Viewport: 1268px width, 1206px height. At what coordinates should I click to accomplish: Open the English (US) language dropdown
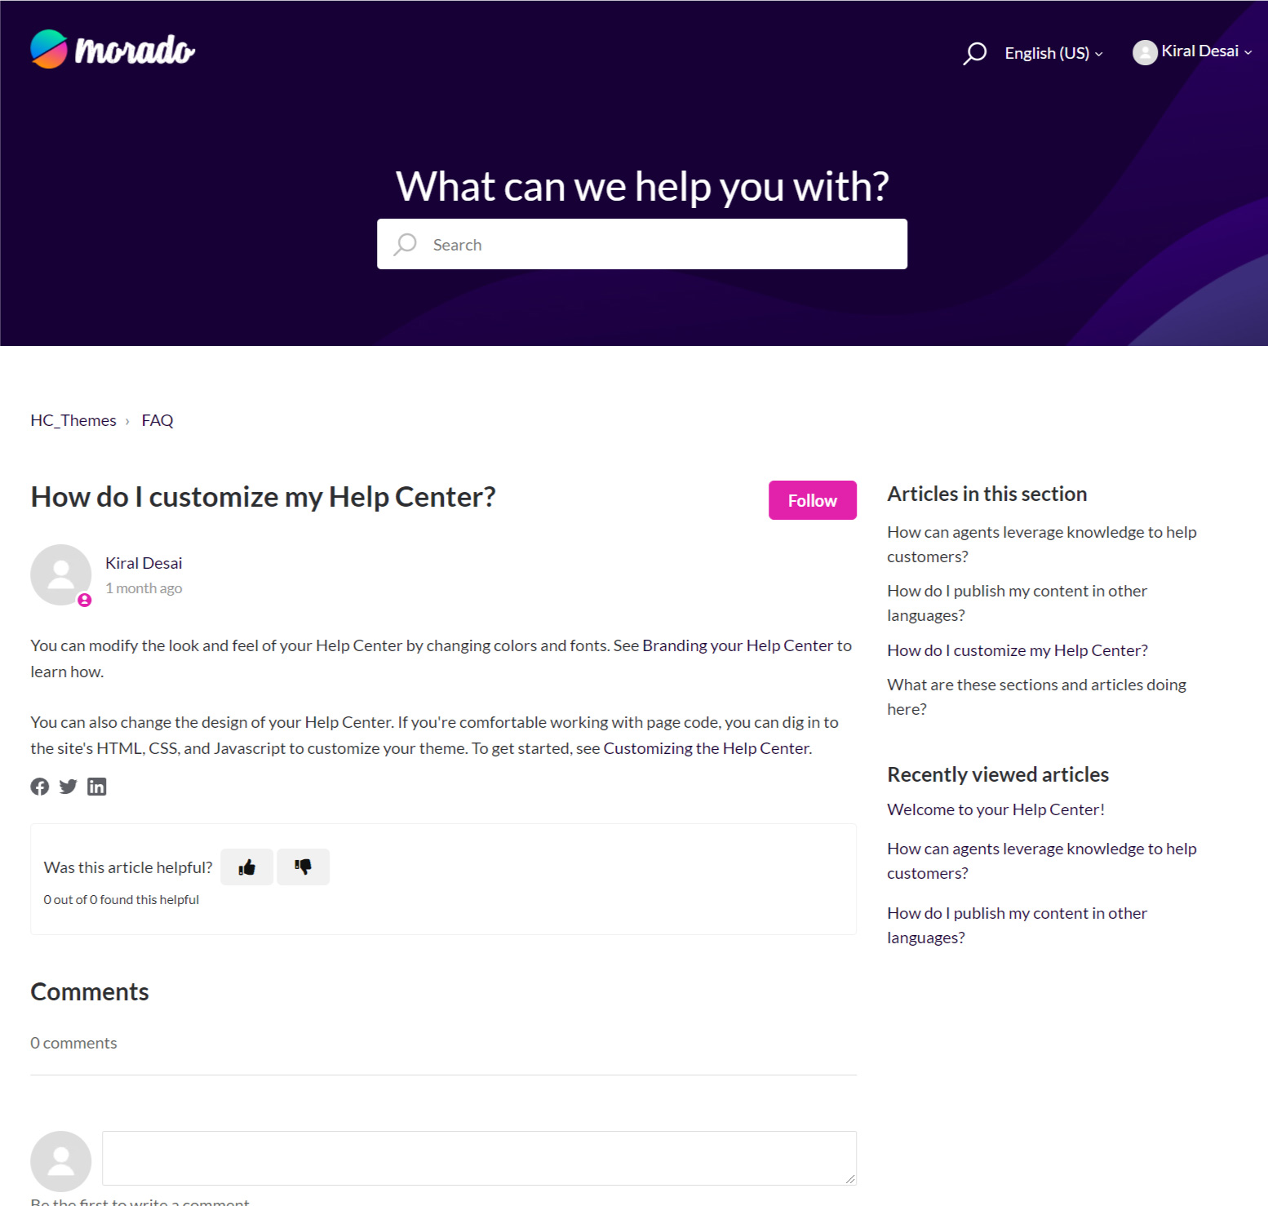[x=1053, y=53]
